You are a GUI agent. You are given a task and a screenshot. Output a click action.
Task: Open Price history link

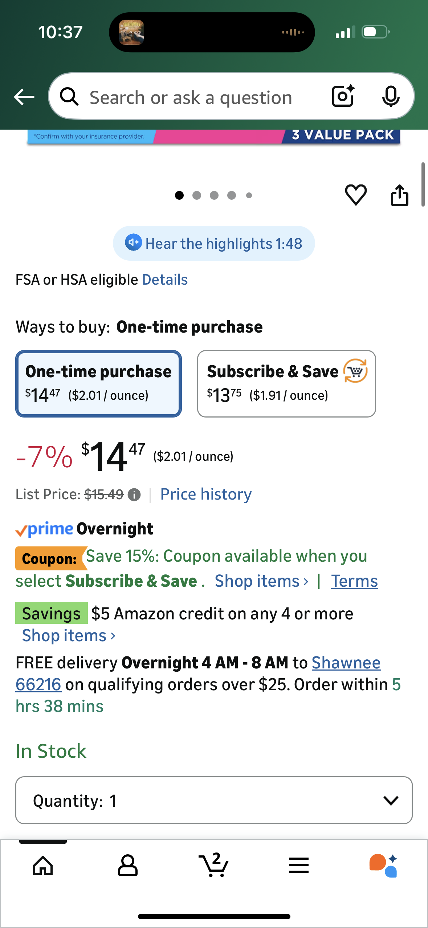pos(206,494)
